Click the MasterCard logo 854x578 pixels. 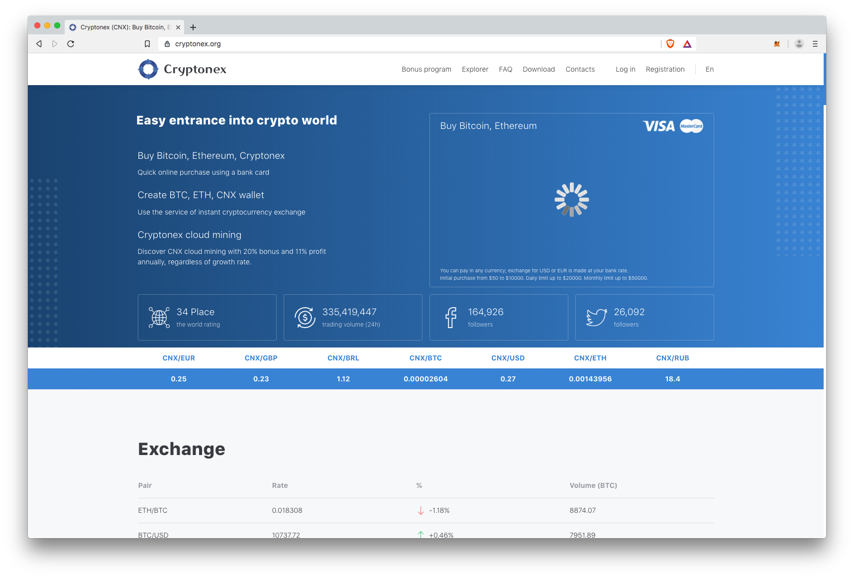pos(692,126)
